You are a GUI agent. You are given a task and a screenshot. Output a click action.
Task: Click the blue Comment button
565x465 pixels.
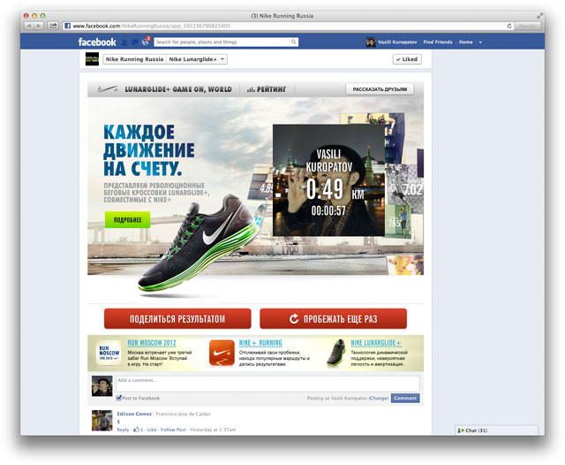(405, 399)
